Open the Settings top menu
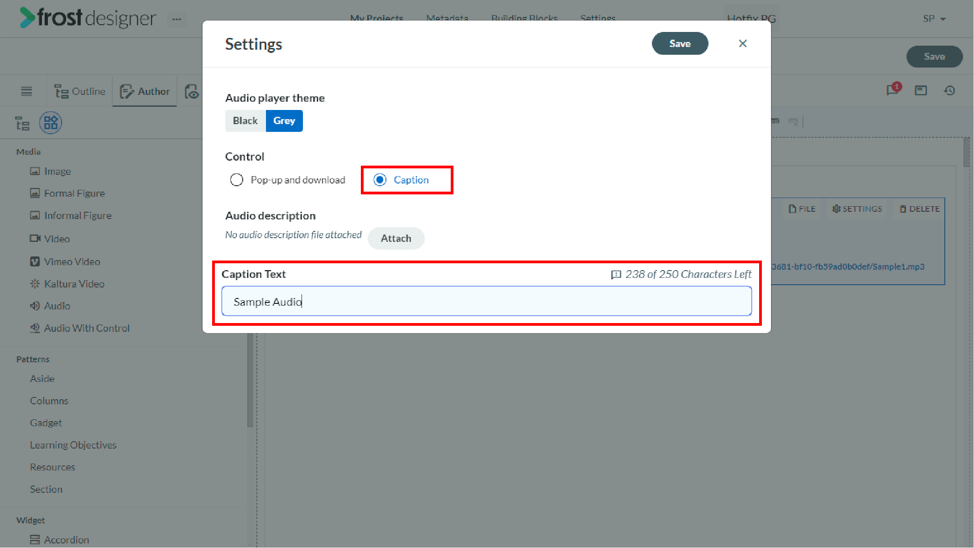974x548 pixels. point(598,18)
